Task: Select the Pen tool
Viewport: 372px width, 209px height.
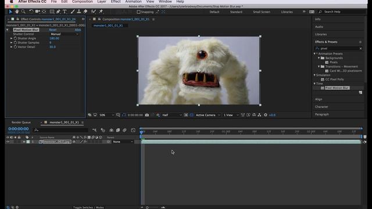Action: click(58, 12)
